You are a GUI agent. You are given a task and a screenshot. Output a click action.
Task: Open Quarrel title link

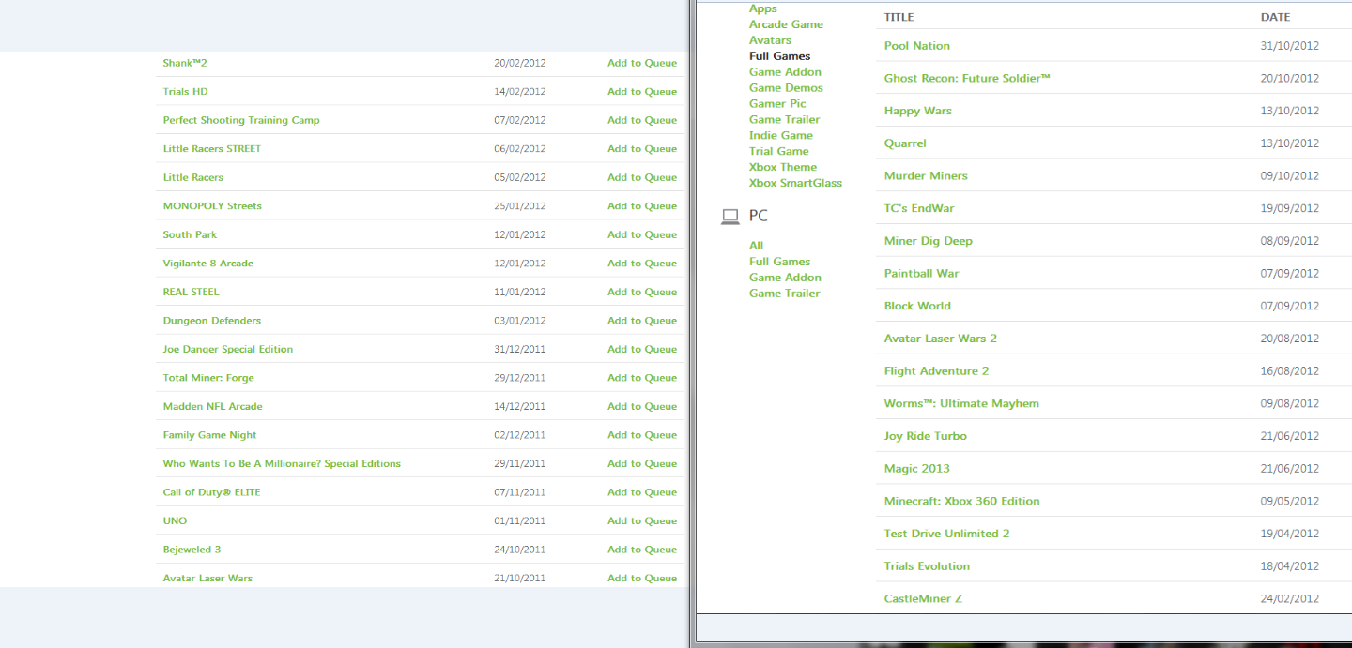click(905, 143)
